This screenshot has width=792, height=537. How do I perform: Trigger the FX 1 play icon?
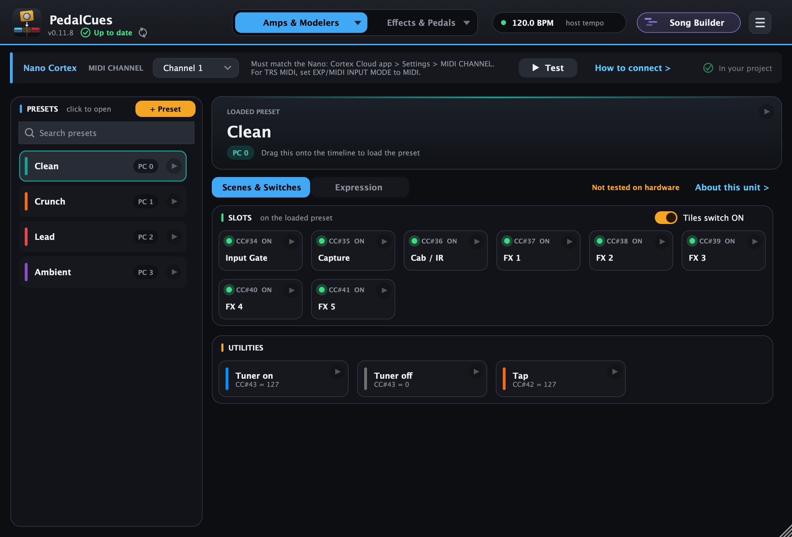570,242
